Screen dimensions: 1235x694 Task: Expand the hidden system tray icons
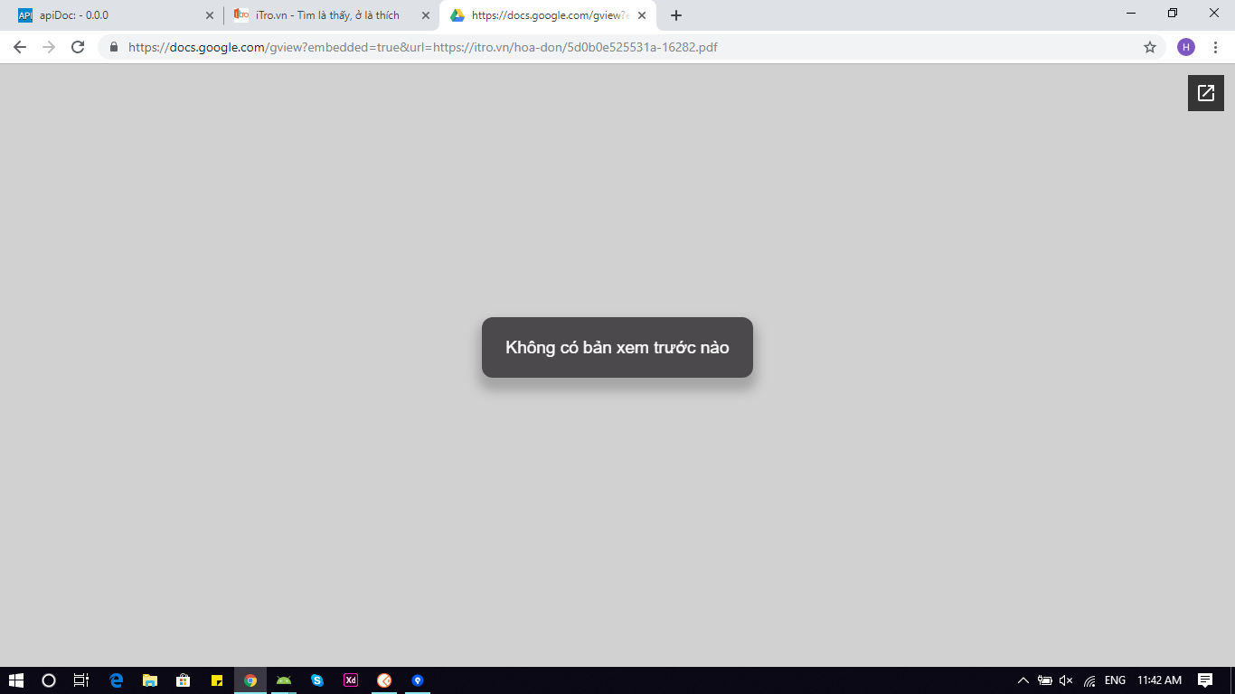pos(1023,680)
